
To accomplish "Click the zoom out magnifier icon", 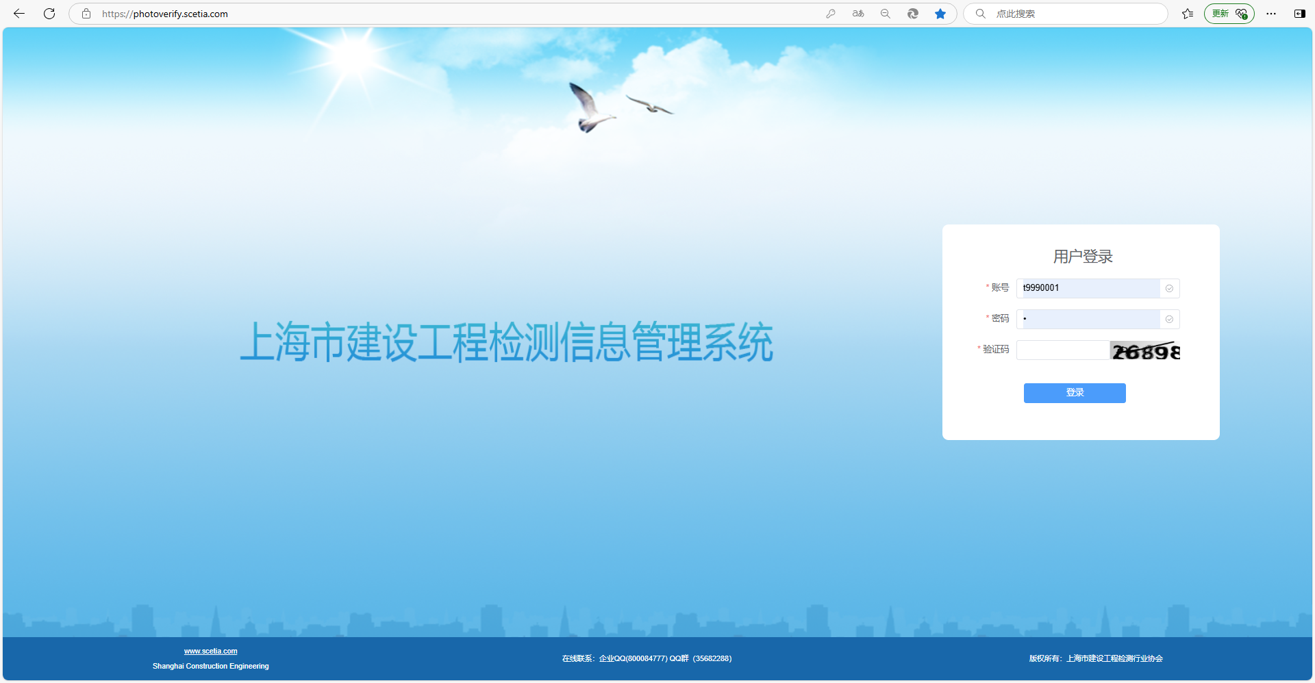I will 886,14.
